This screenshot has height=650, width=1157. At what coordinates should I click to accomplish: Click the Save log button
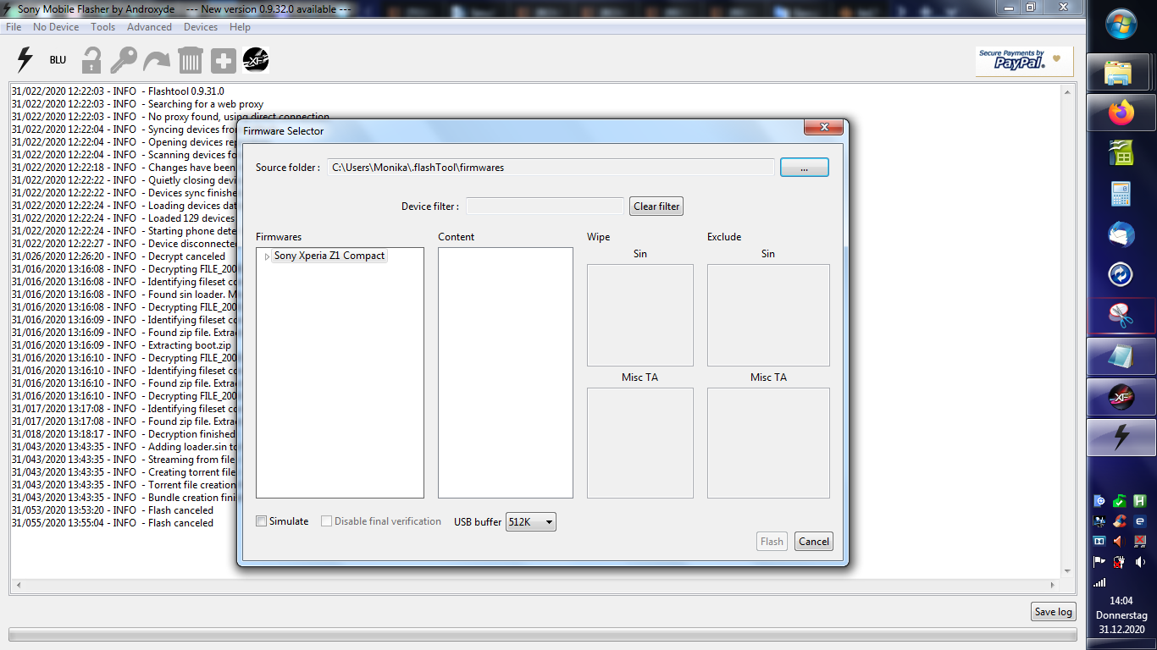click(x=1054, y=612)
